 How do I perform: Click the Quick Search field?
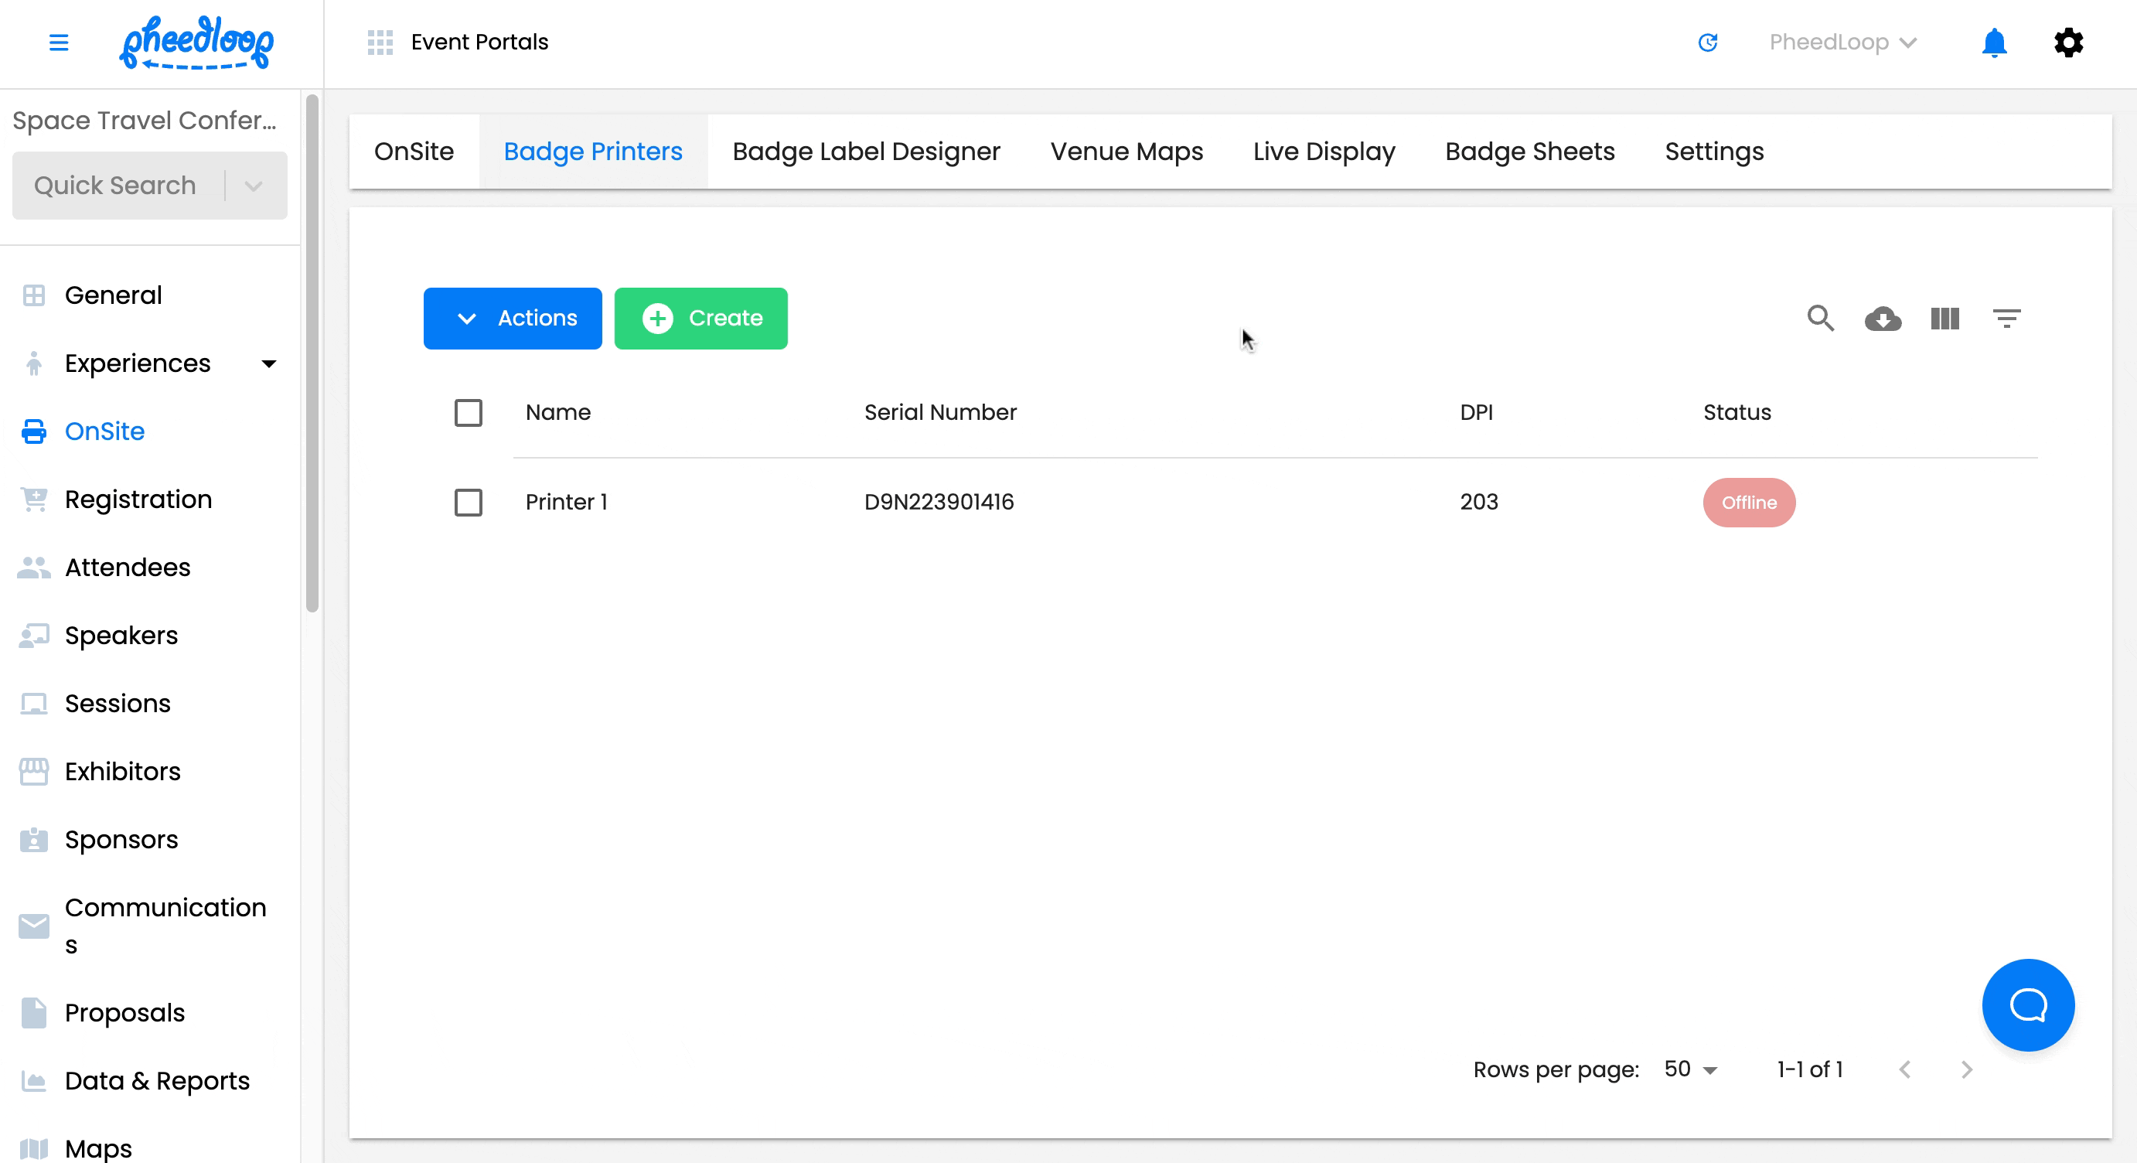pos(116,186)
